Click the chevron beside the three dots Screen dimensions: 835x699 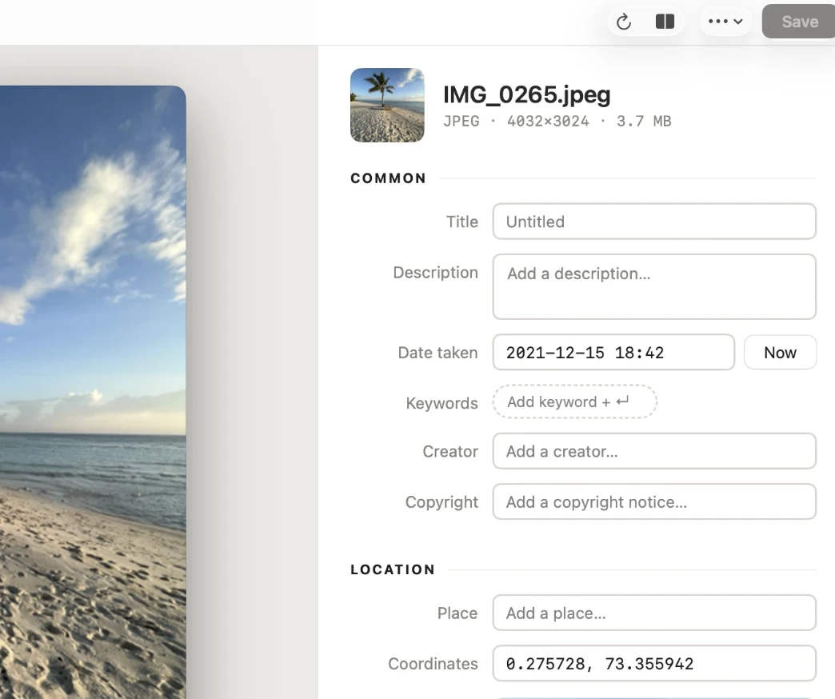738,22
